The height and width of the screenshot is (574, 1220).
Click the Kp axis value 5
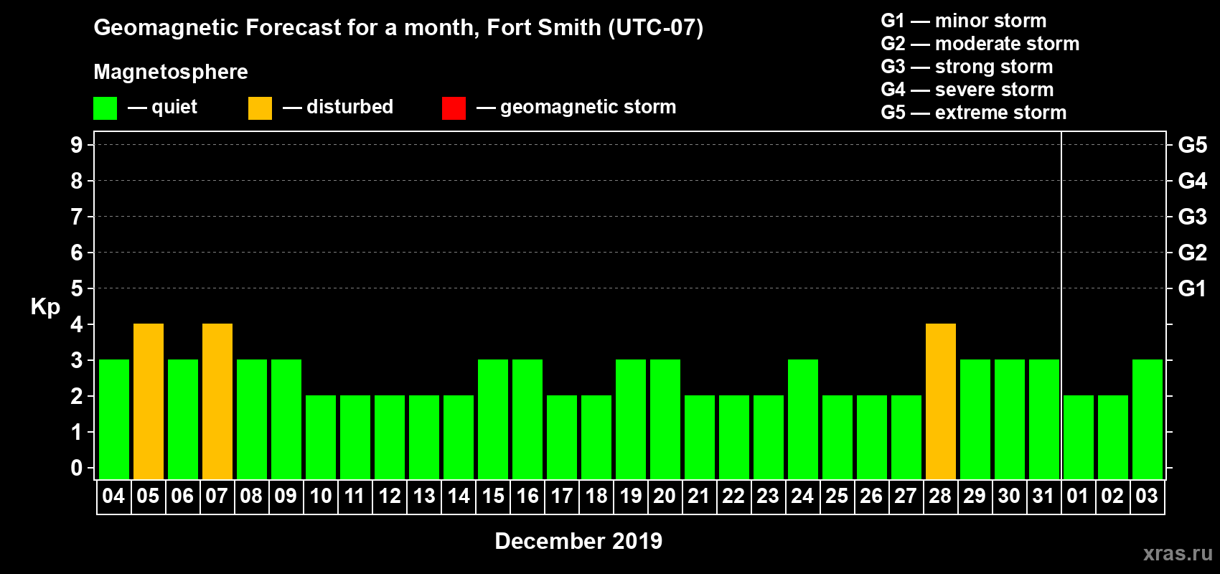tap(77, 288)
